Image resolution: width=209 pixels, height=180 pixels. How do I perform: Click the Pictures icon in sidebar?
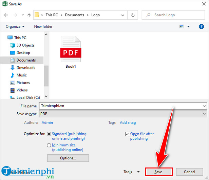click(13, 83)
